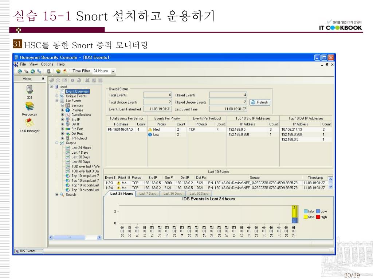Select the Sensors tree icon

pyautogui.click(x=67, y=105)
